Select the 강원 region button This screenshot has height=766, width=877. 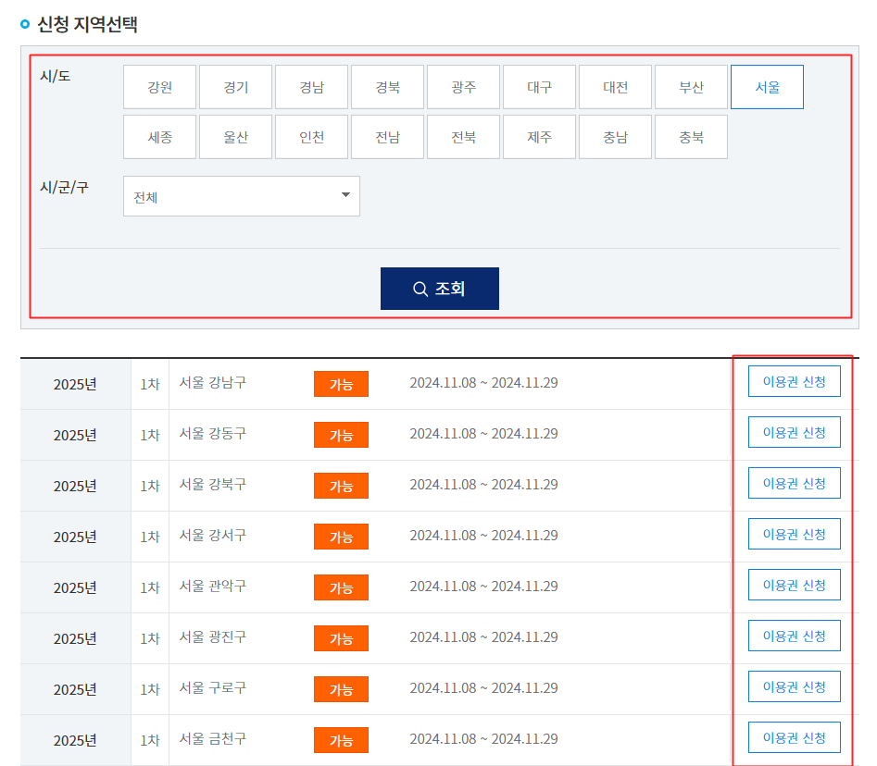tap(159, 86)
